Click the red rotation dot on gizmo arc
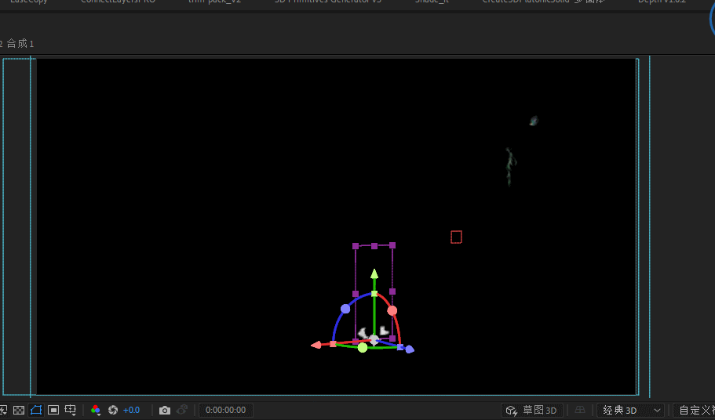This screenshot has width=715, height=420. pos(392,311)
